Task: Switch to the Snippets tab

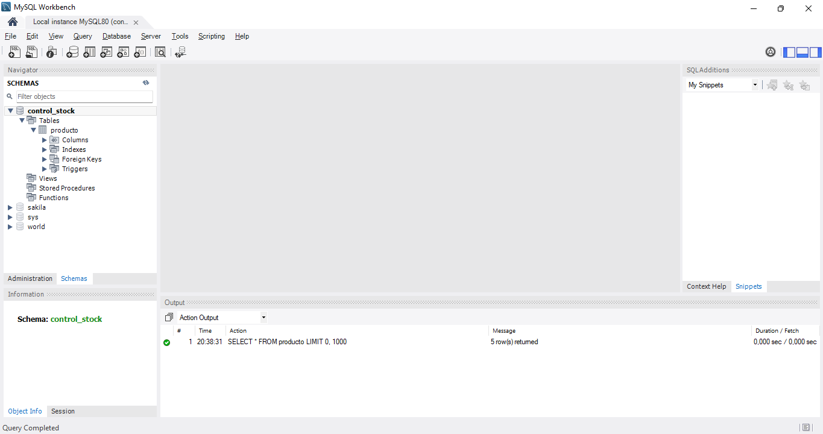Action: pyautogui.click(x=749, y=286)
